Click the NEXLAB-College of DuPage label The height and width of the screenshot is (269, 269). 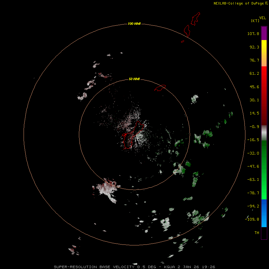point(240,3)
